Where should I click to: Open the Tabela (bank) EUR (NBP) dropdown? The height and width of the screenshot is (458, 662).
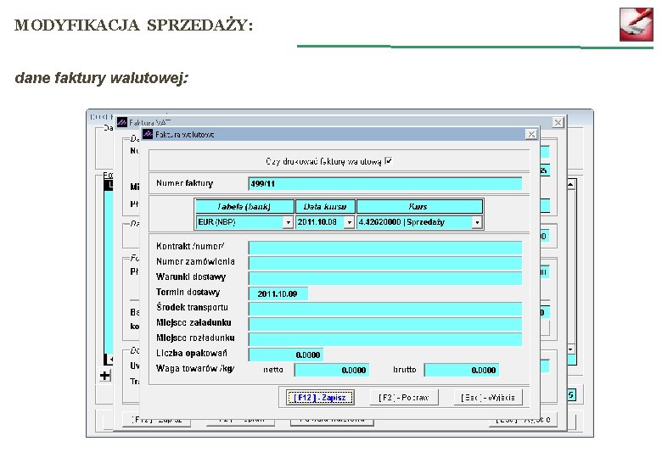(288, 222)
